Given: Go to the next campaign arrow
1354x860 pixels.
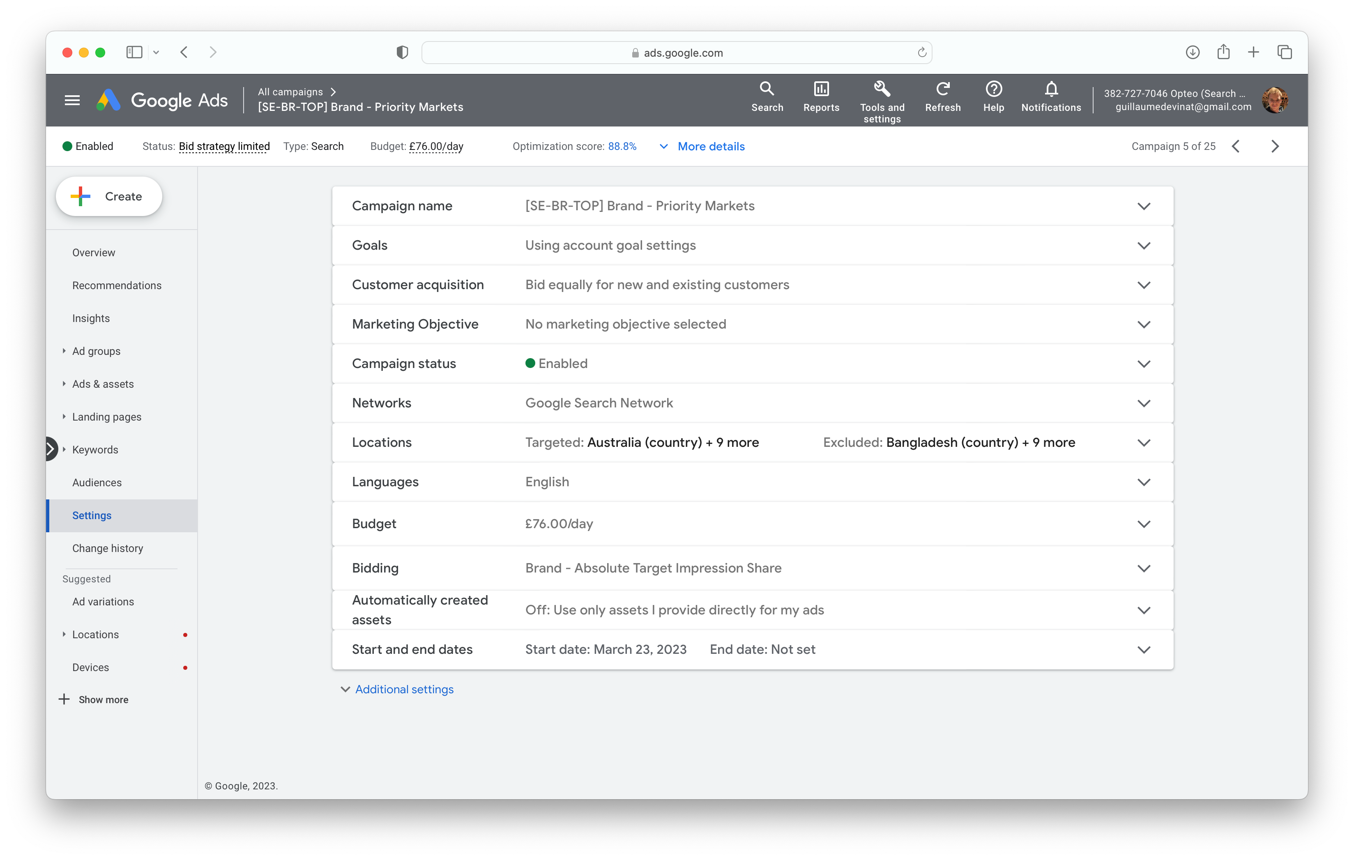Looking at the screenshot, I should [x=1275, y=147].
